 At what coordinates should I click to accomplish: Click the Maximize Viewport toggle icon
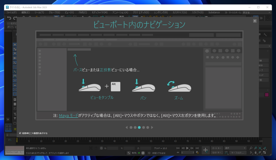point(264,153)
